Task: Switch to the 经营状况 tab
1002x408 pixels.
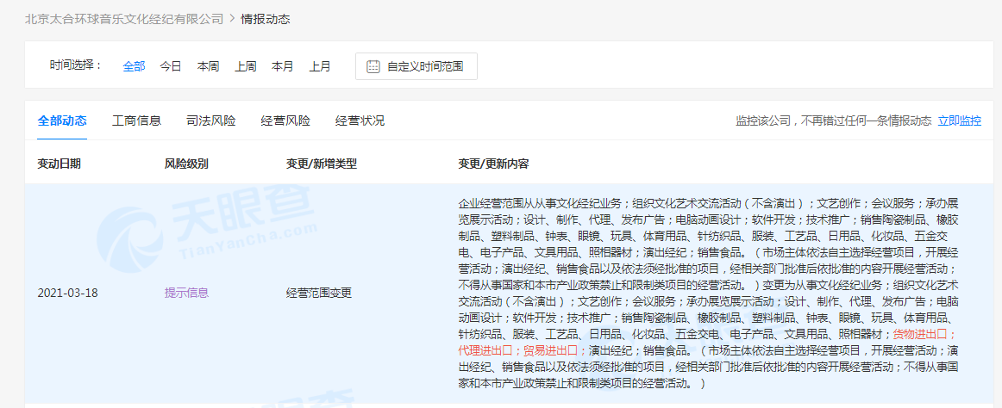Action: (x=360, y=121)
